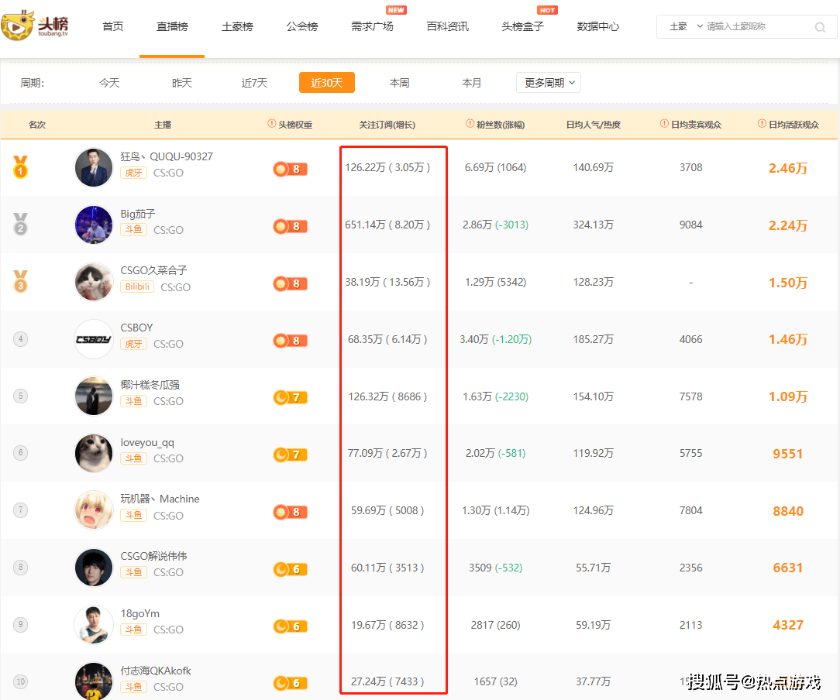Click the 虎牙 platform tag under CSBOY

point(133,344)
